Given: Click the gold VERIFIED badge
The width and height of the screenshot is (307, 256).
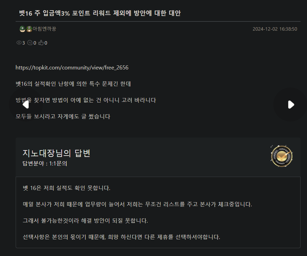Looking at the screenshot, I should (281, 156).
